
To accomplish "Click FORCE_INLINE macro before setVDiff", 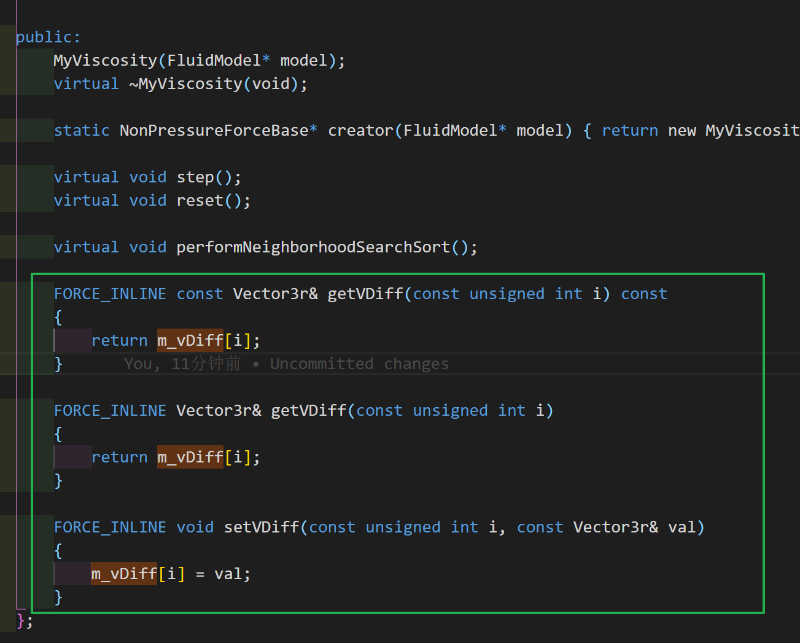I will pos(110,527).
